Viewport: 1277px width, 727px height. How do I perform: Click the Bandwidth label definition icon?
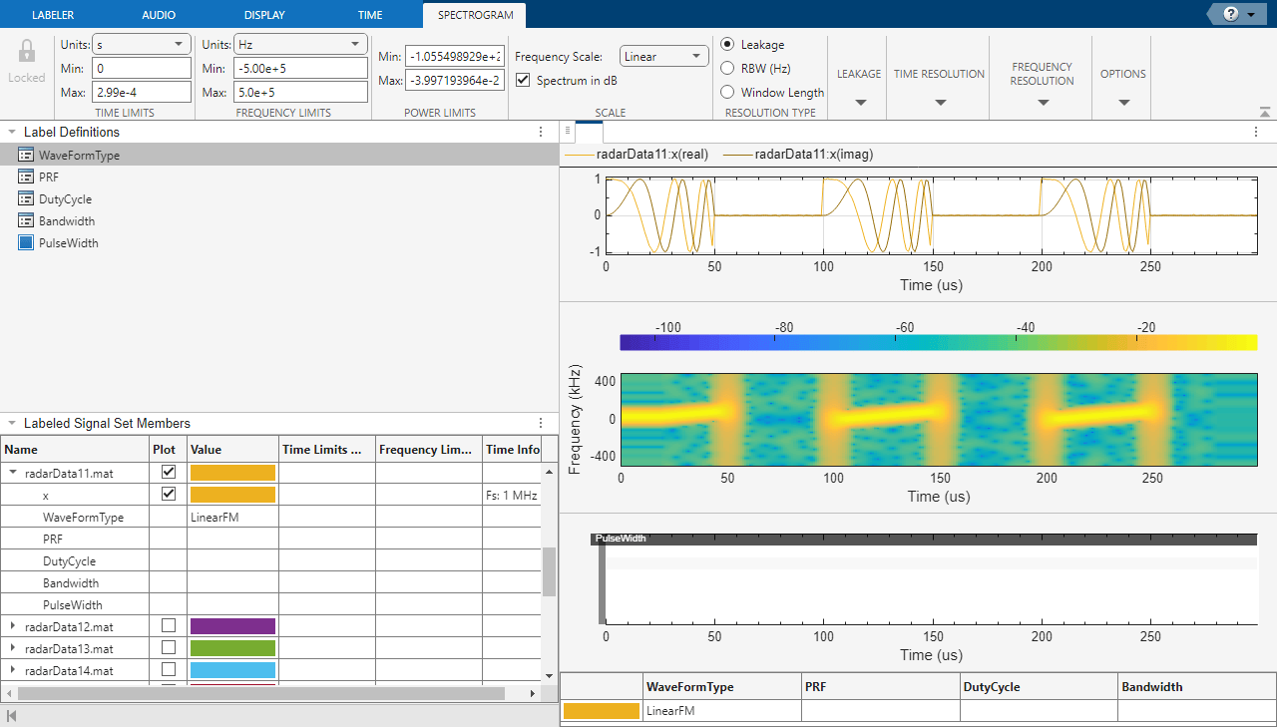26,221
